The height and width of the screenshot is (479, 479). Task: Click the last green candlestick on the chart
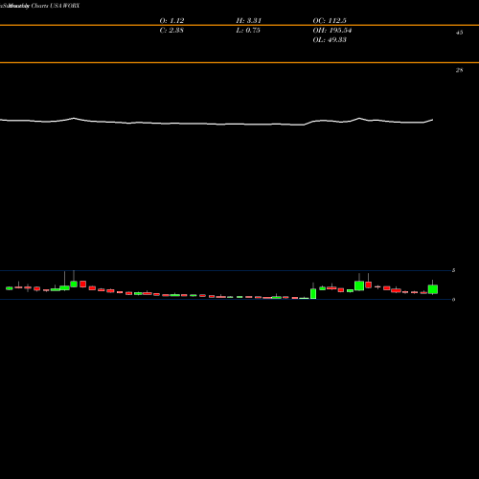point(433,289)
